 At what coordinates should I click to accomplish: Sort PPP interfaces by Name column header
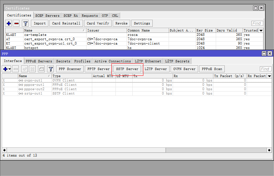tap(34, 76)
